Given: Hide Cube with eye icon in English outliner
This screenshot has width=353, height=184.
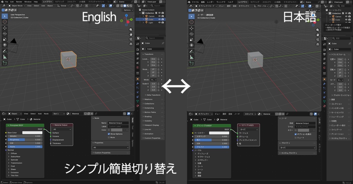Looking at the screenshot, I should click(159, 19).
